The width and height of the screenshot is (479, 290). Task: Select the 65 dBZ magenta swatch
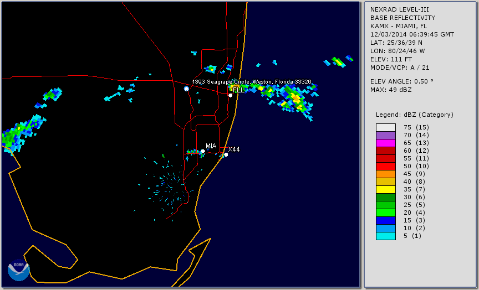(386, 143)
